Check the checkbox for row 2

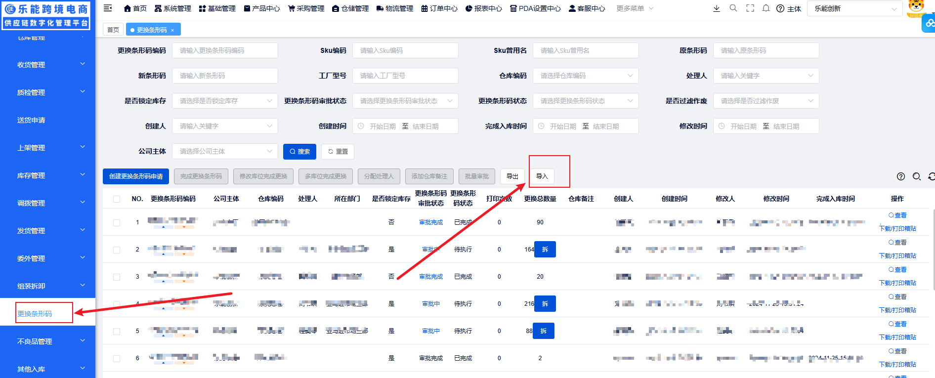pos(117,250)
